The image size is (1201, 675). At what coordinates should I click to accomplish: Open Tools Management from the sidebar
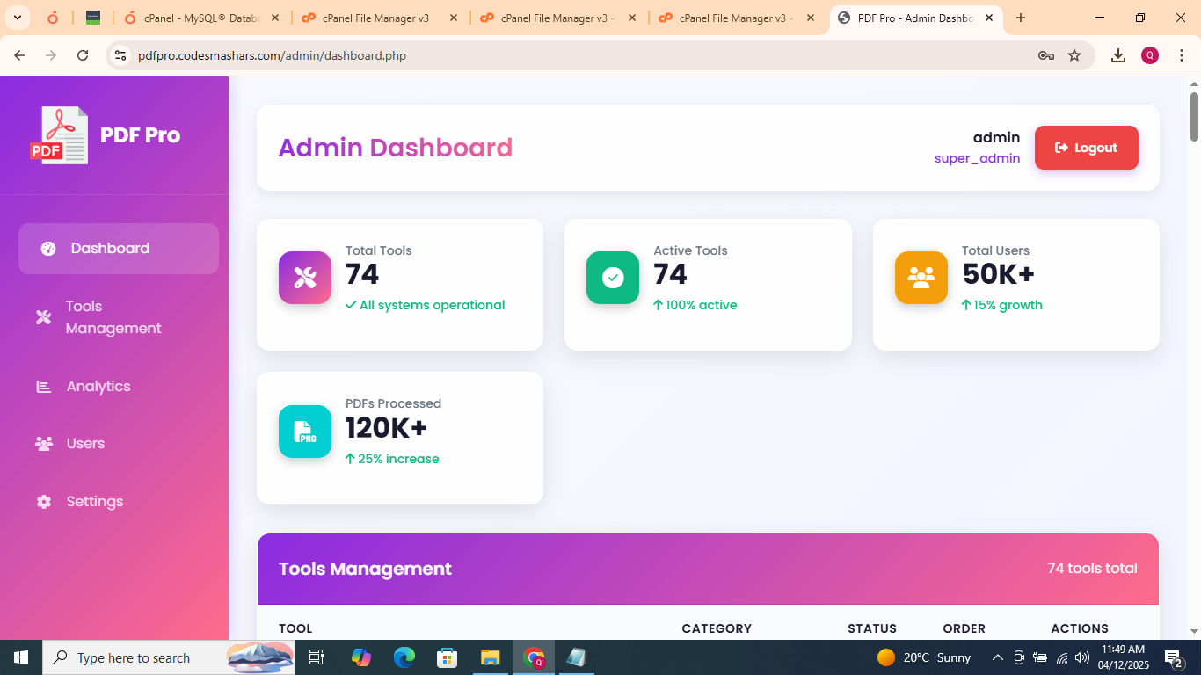113,316
